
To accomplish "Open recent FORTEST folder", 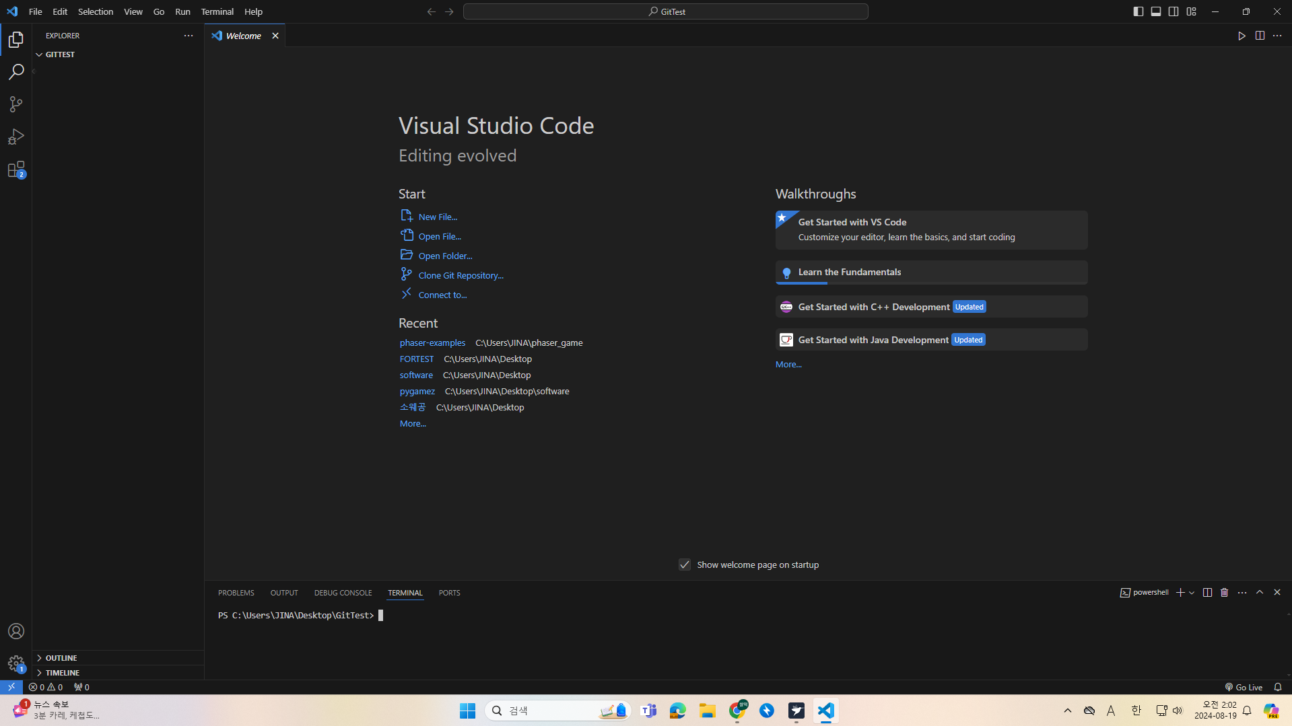I will [x=417, y=359].
